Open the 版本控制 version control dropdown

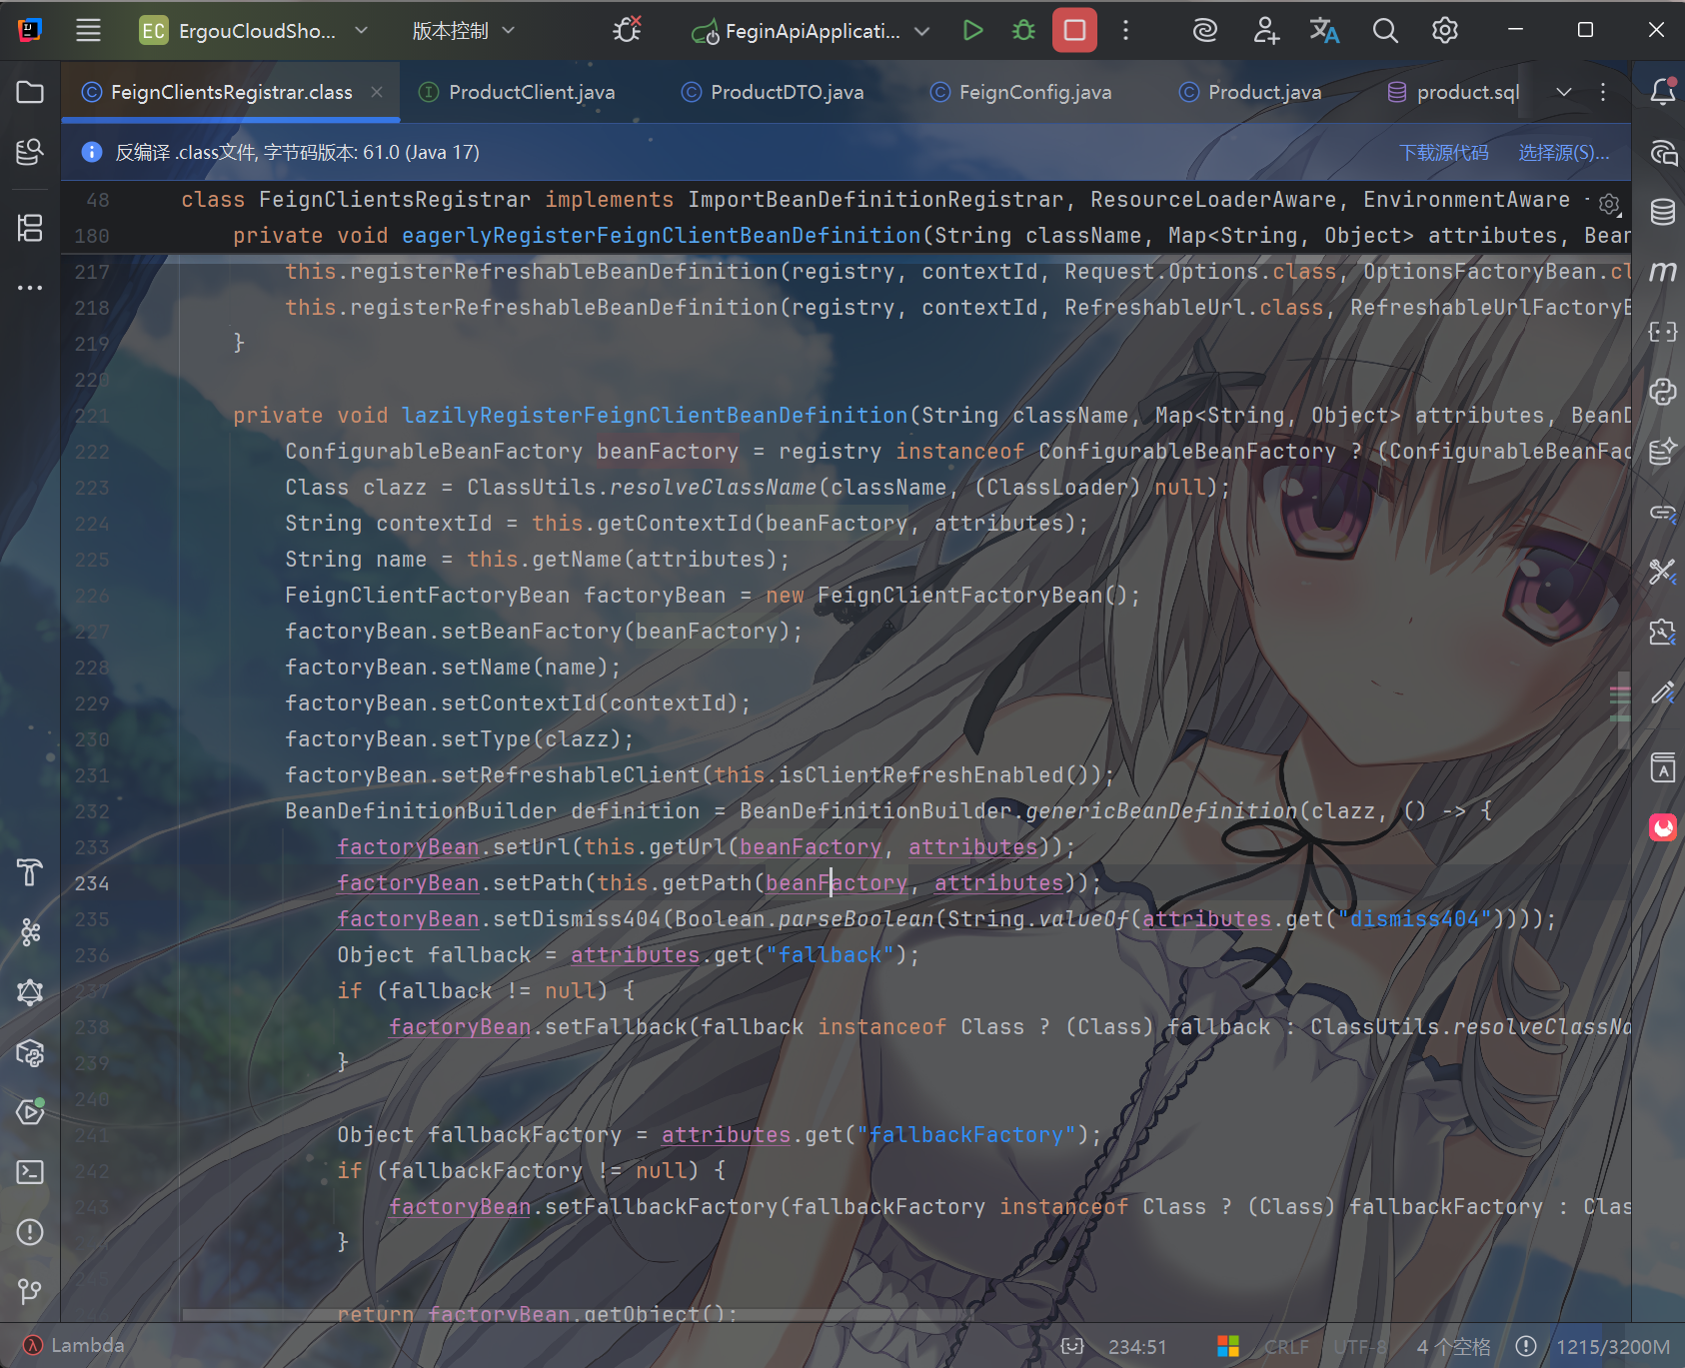[x=464, y=30]
